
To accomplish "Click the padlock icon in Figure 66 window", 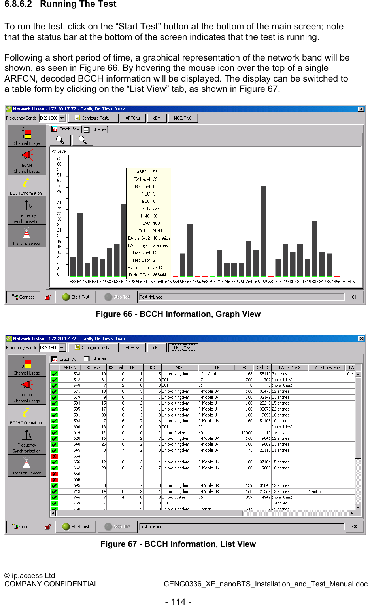I will click(48, 297).
